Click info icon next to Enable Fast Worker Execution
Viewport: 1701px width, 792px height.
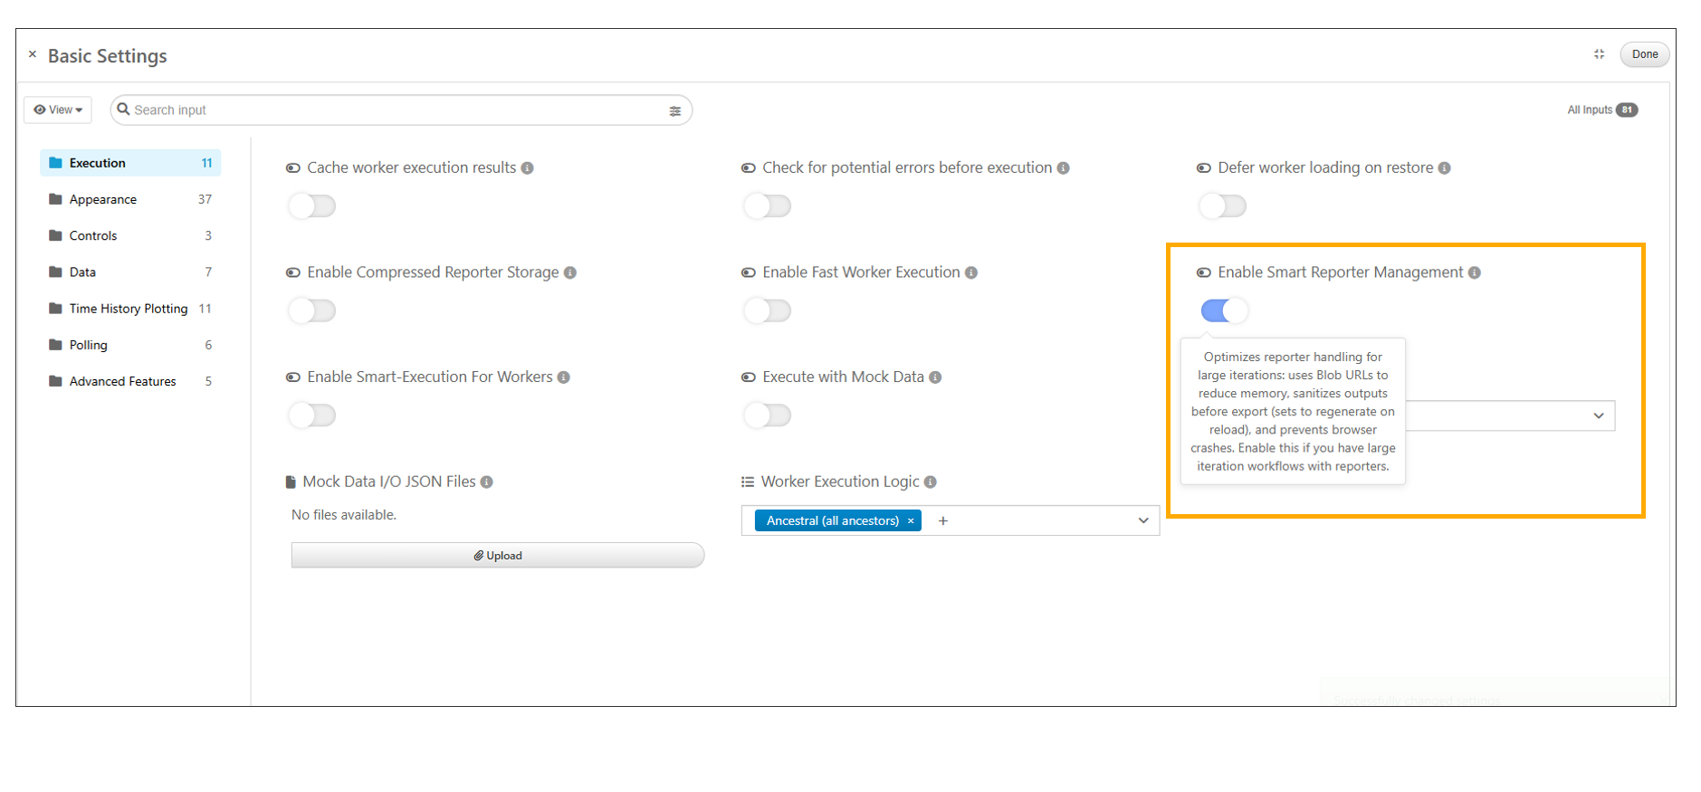(971, 272)
